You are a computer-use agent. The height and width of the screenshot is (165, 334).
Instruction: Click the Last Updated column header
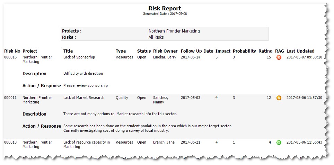[300, 51]
